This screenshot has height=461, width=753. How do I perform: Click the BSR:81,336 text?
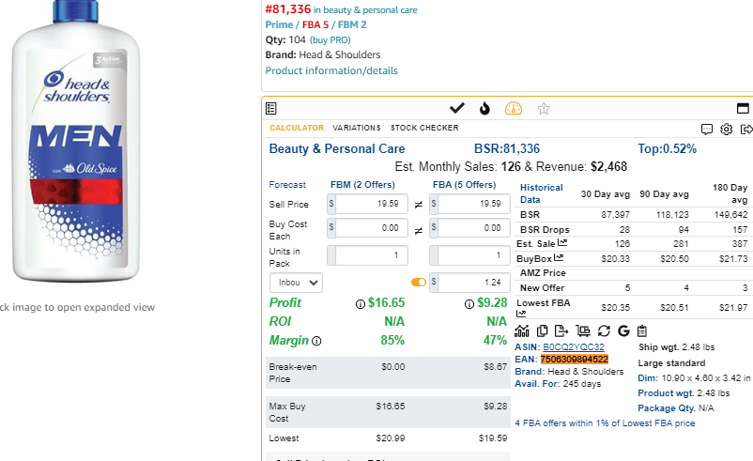tap(507, 149)
